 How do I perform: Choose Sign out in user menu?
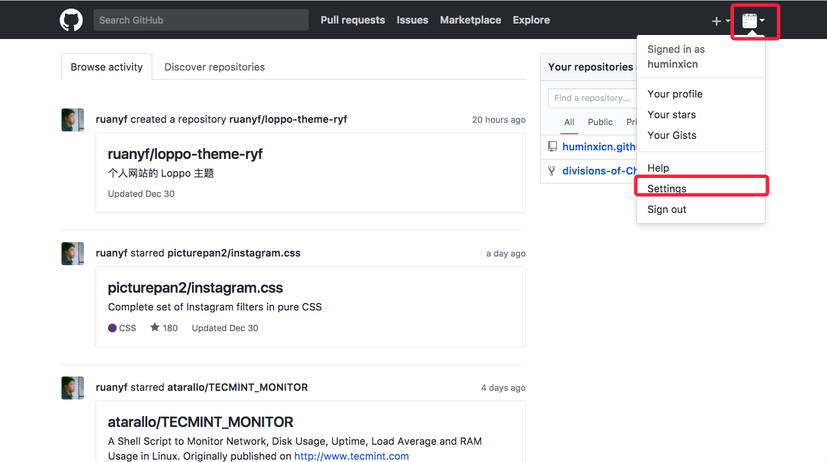click(x=701, y=209)
